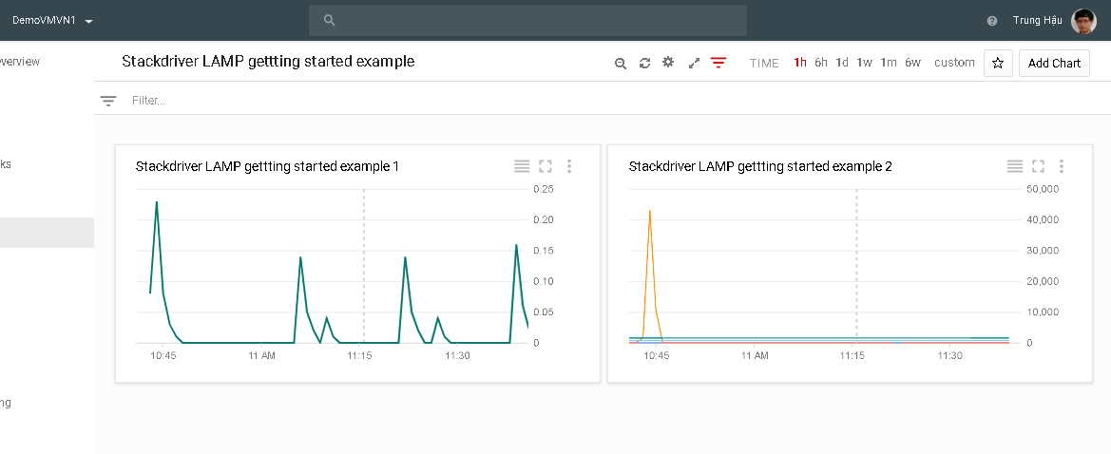Screen dimensions: 1111x454
Task: Click the fullscreen arrows icon in toolbar
Action: tap(694, 63)
